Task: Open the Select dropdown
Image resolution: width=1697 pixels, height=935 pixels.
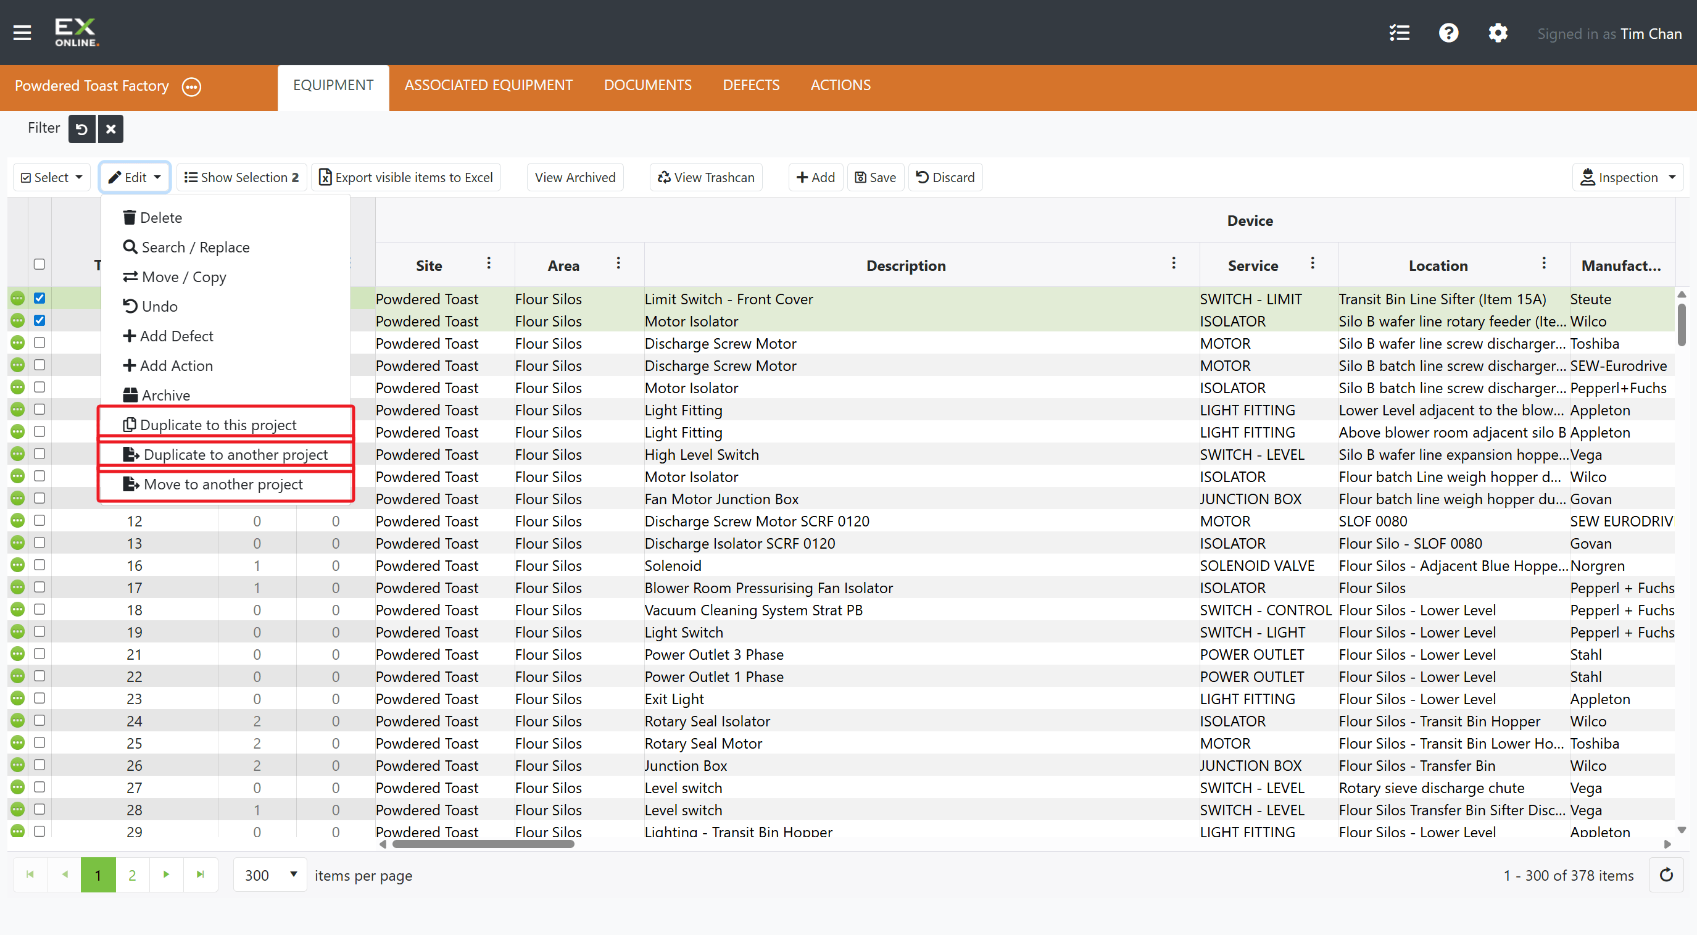Action: click(51, 177)
